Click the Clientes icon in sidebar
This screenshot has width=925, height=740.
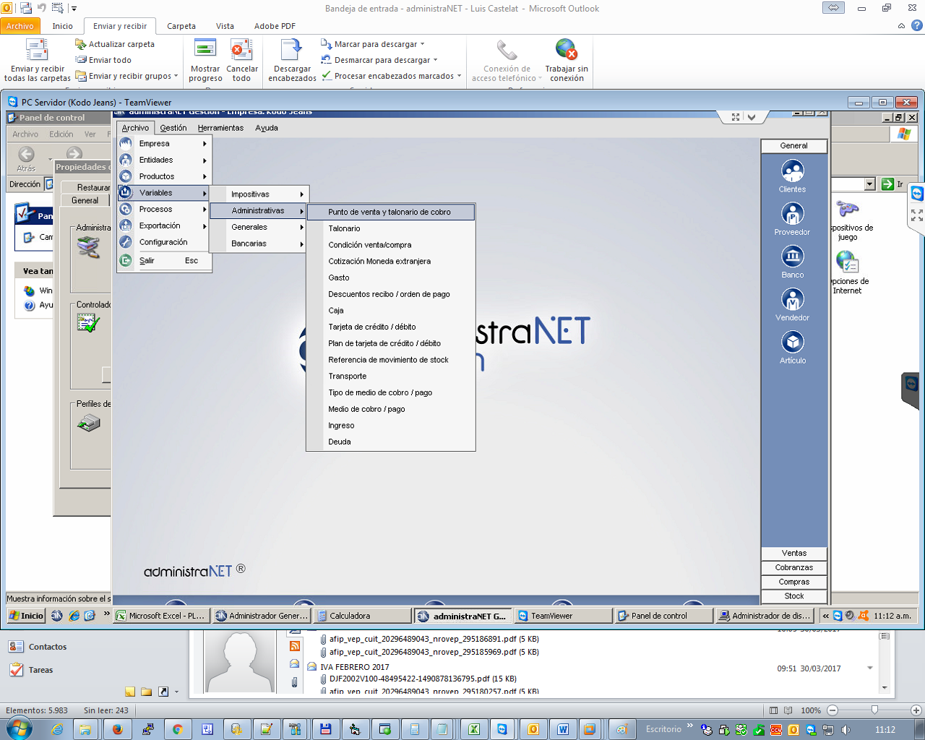coord(792,172)
